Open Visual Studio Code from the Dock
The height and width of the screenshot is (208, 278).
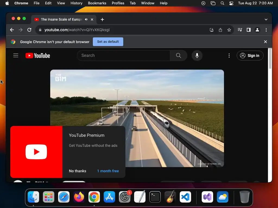185,197
